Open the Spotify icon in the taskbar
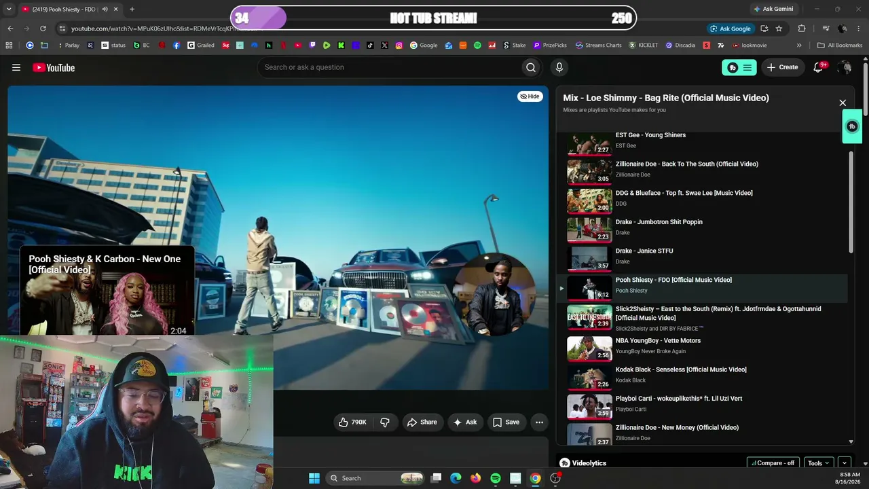The image size is (869, 489). (496, 478)
